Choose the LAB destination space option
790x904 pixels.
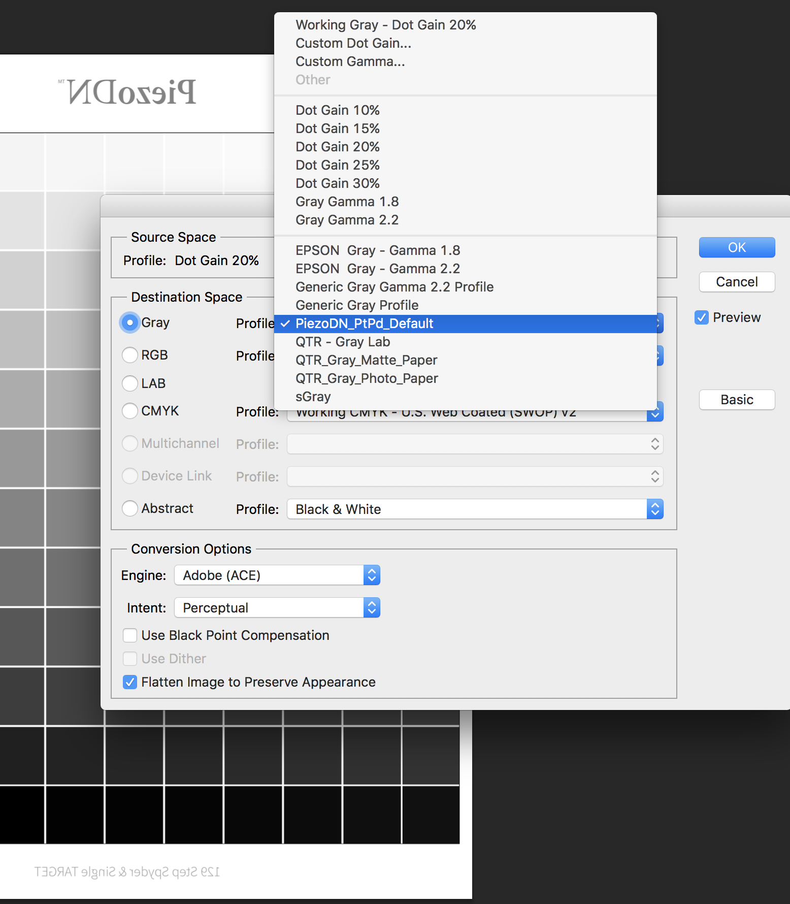click(130, 383)
